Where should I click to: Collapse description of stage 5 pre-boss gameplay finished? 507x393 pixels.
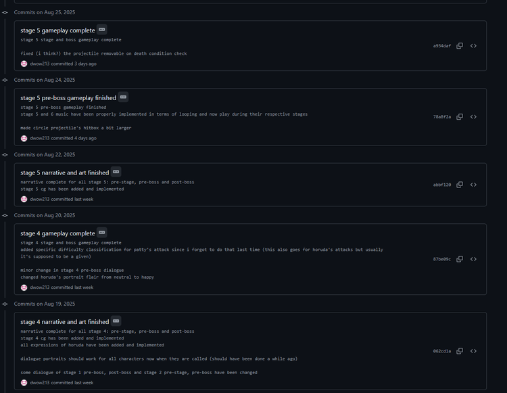click(x=123, y=97)
